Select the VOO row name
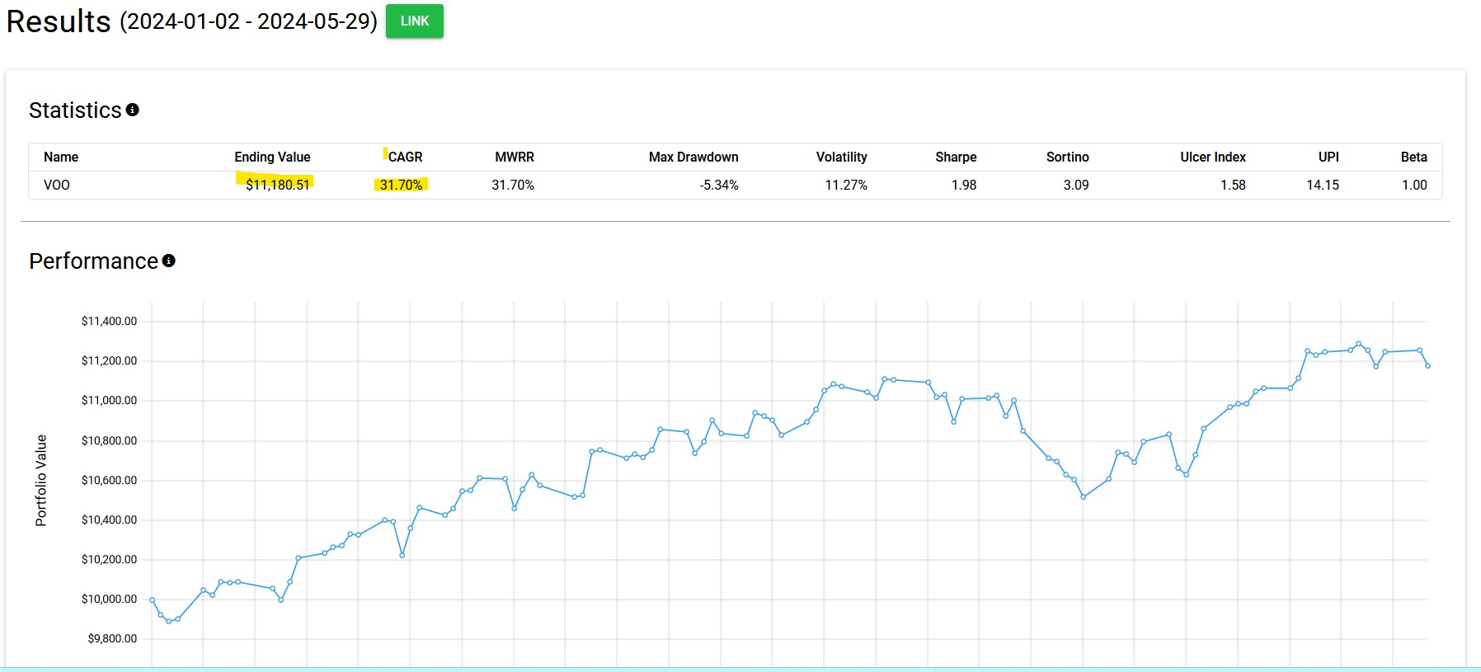This screenshot has height=672, width=1481. coord(57,185)
